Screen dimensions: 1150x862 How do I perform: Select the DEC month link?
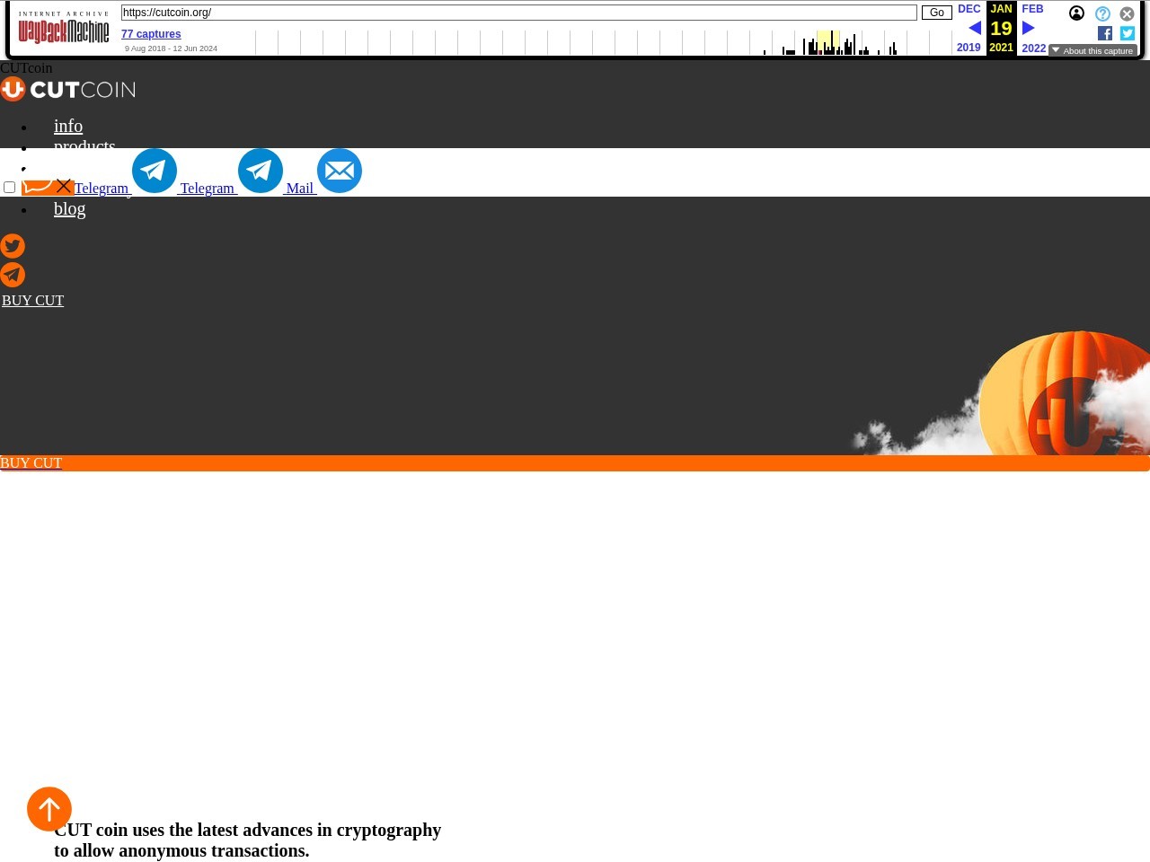[x=969, y=9]
